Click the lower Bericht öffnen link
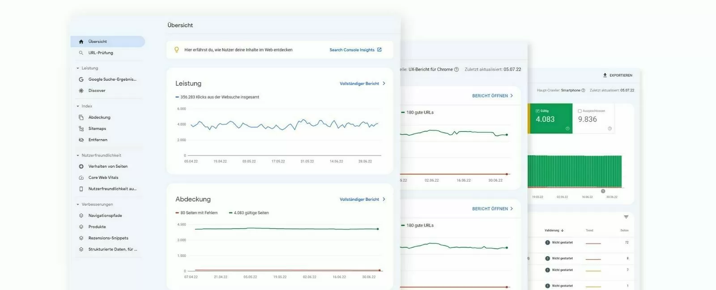The height and width of the screenshot is (290, 716). point(490,209)
